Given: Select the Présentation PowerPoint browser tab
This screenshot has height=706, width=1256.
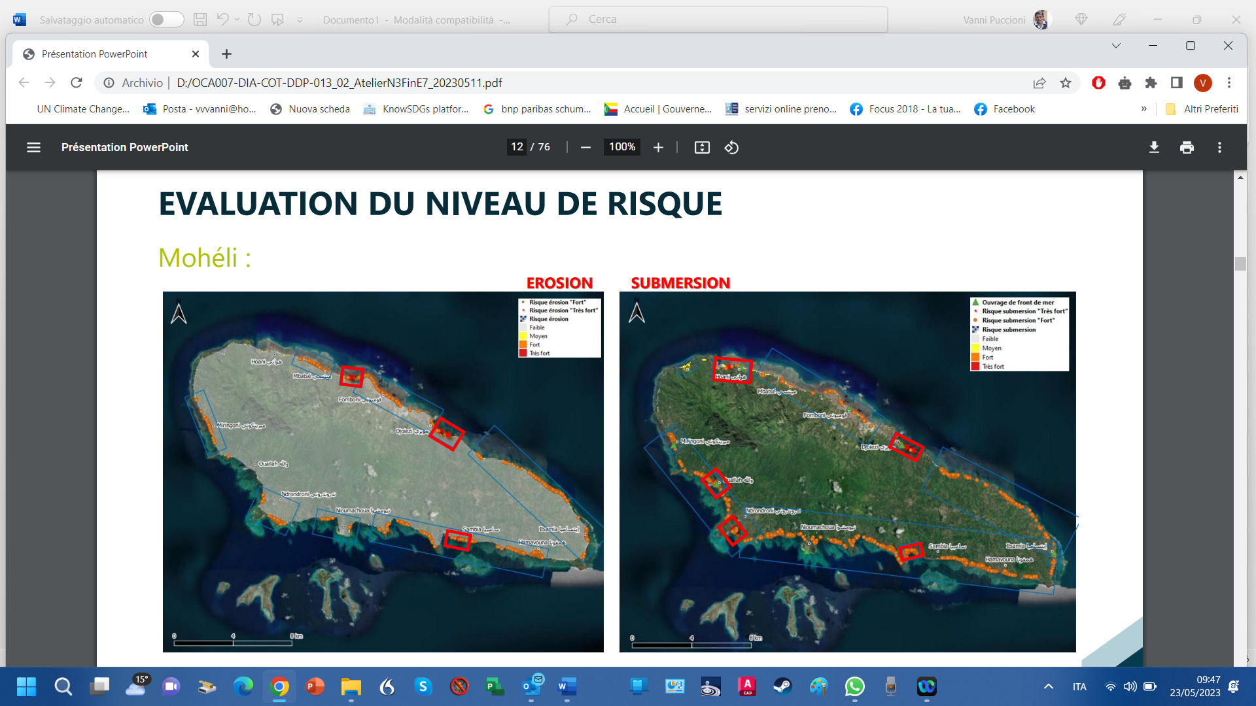Looking at the screenshot, I should click(x=110, y=54).
